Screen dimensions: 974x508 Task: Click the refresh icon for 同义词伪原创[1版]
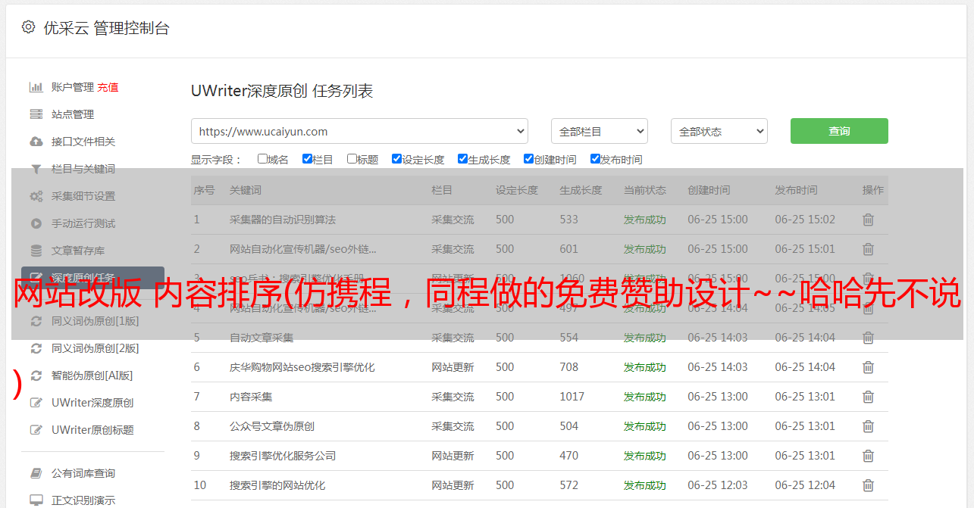[36, 321]
